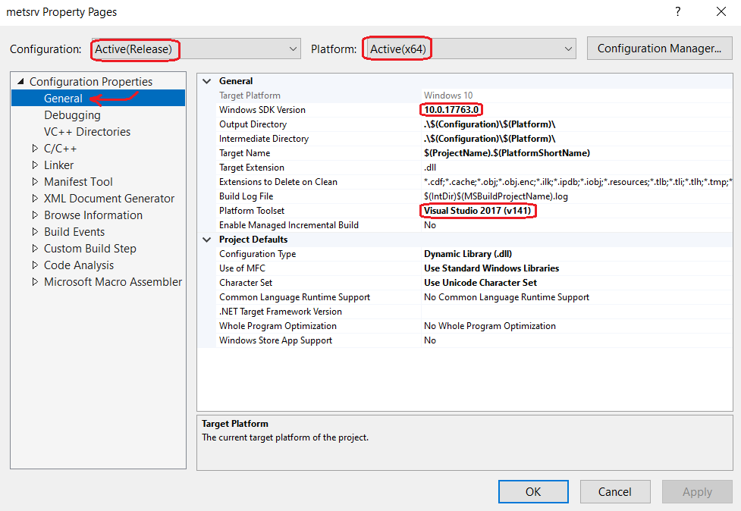Expand the Linker node arrow
Screen dimensions: 741x511
[35, 165]
